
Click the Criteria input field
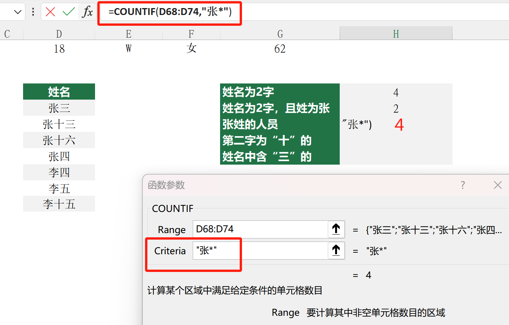pos(260,251)
